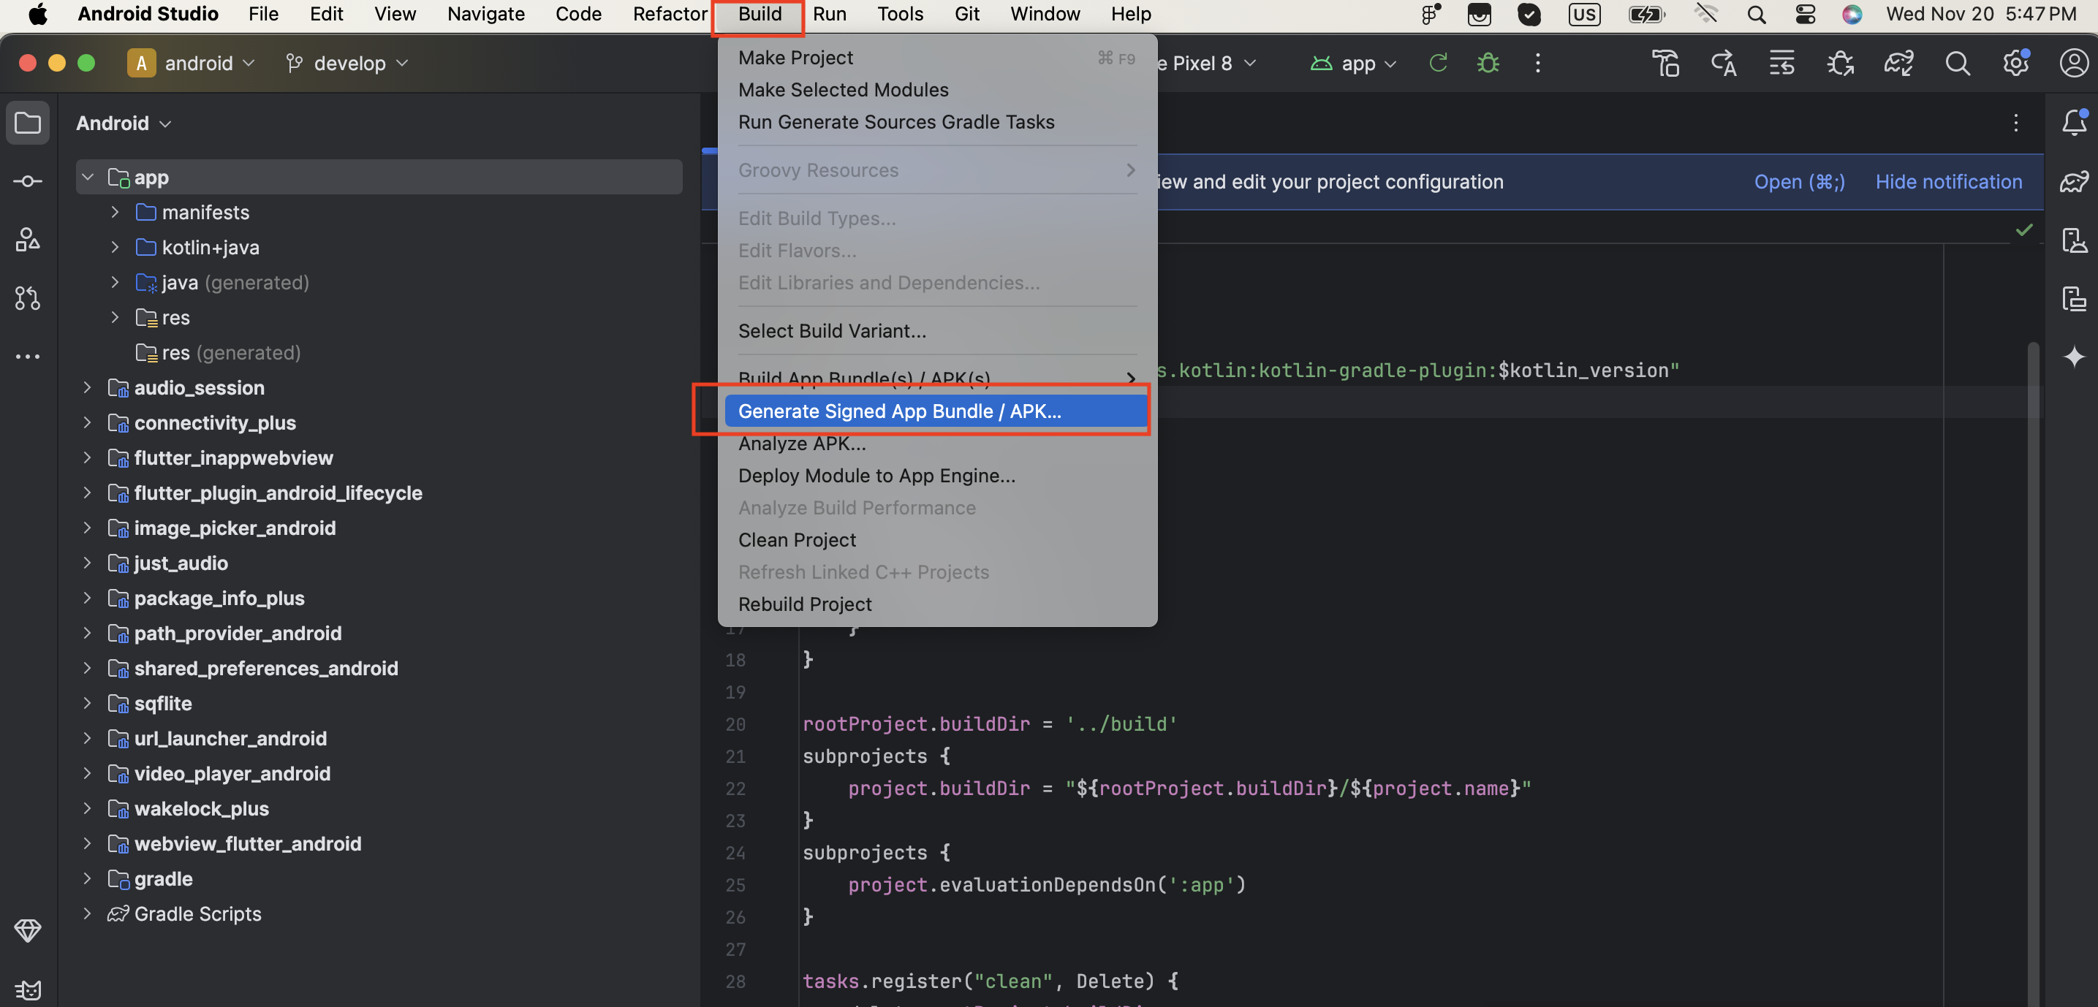Open the Gemini sparkle icon in right sidebar
Viewport: 2098px width, 1007px height.
pyautogui.click(x=2074, y=357)
